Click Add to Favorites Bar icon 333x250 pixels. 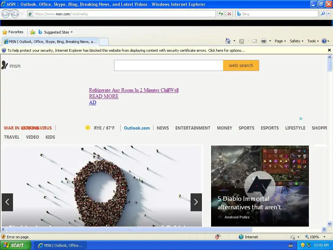[33, 32]
